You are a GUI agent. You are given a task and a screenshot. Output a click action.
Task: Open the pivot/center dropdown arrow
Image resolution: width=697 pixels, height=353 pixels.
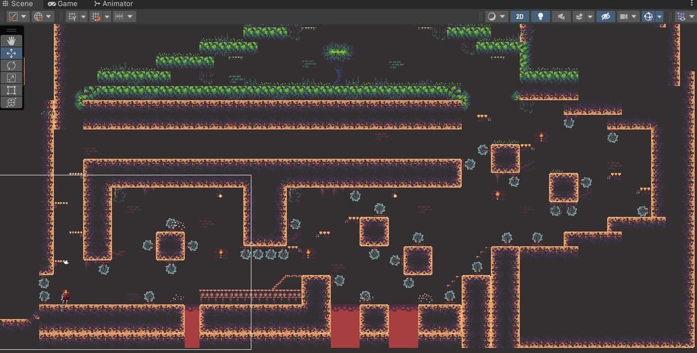click(23, 16)
